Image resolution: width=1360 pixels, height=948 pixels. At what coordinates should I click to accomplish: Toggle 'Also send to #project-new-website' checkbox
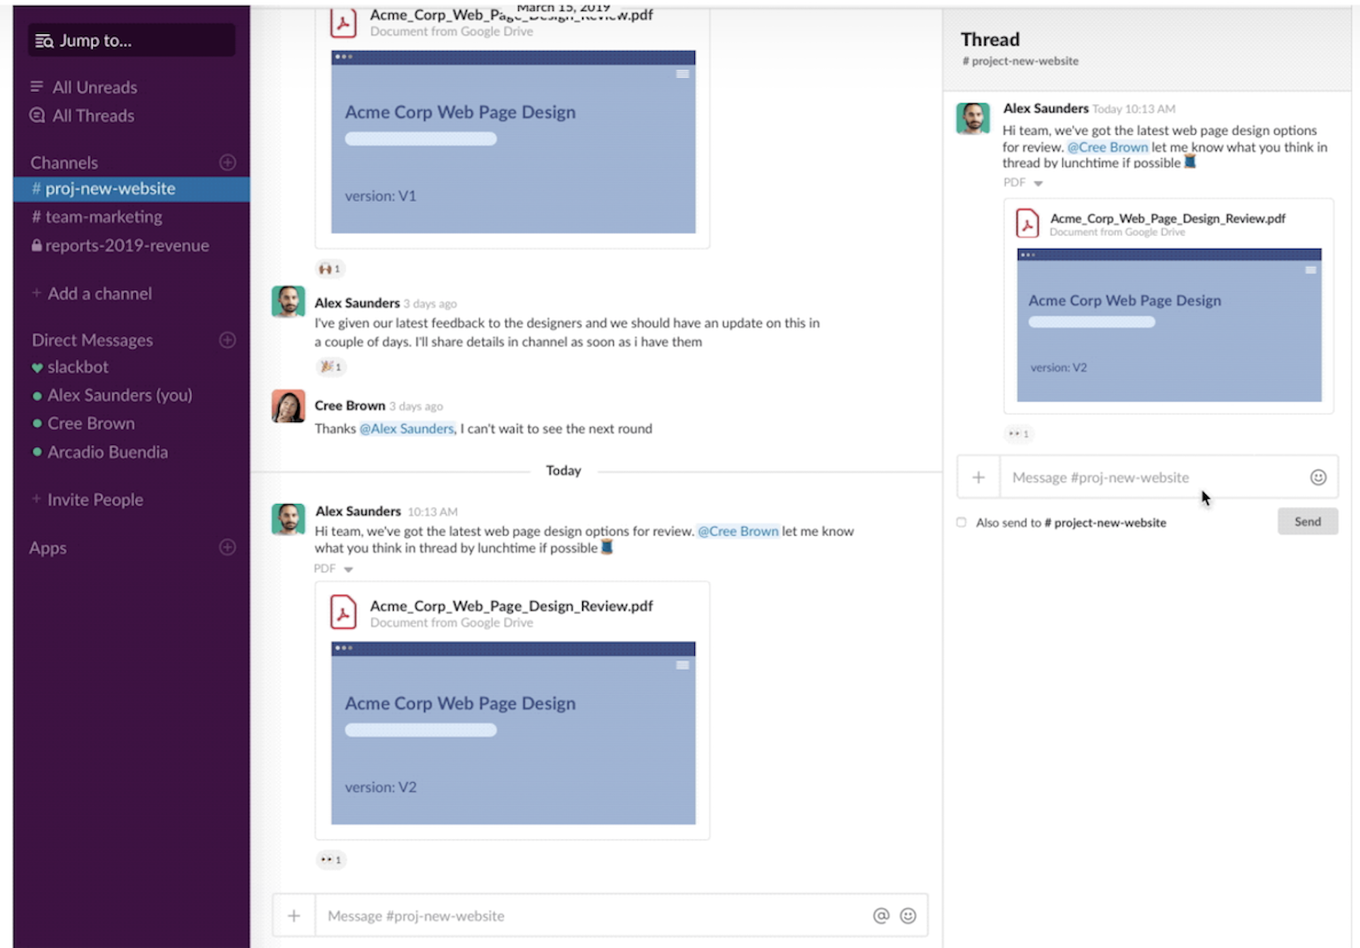961,523
